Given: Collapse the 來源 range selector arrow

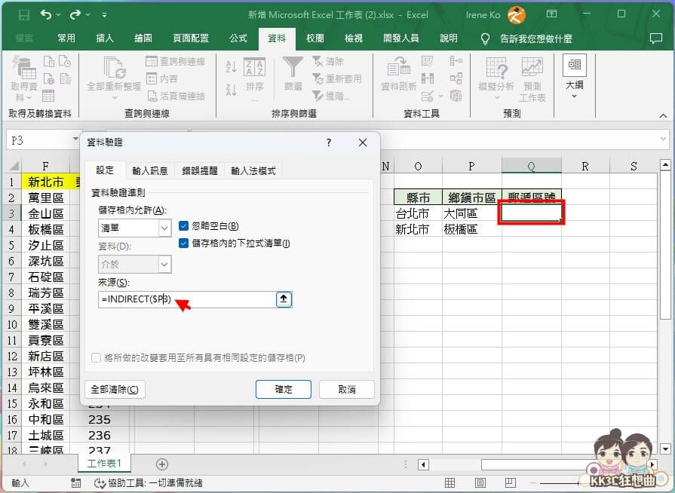Looking at the screenshot, I should tap(284, 299).
